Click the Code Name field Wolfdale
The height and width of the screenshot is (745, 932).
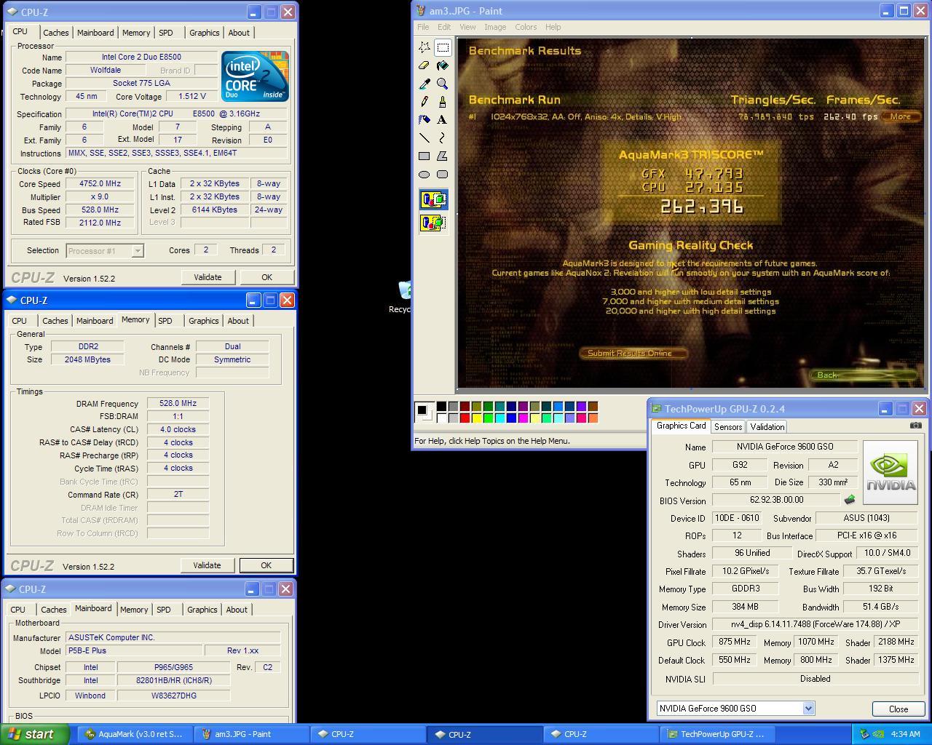(x=106, y=71)
